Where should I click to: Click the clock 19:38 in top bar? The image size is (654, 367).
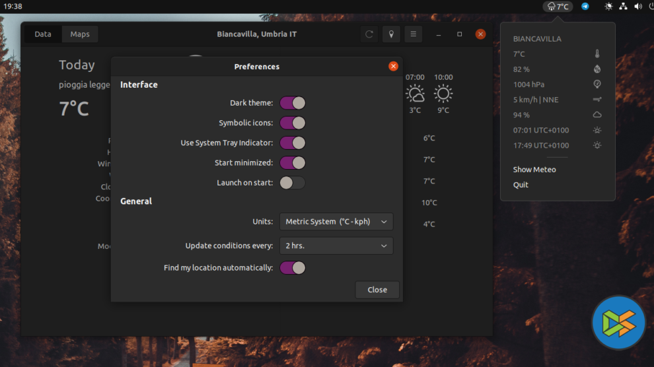click(x=13, y=6)
